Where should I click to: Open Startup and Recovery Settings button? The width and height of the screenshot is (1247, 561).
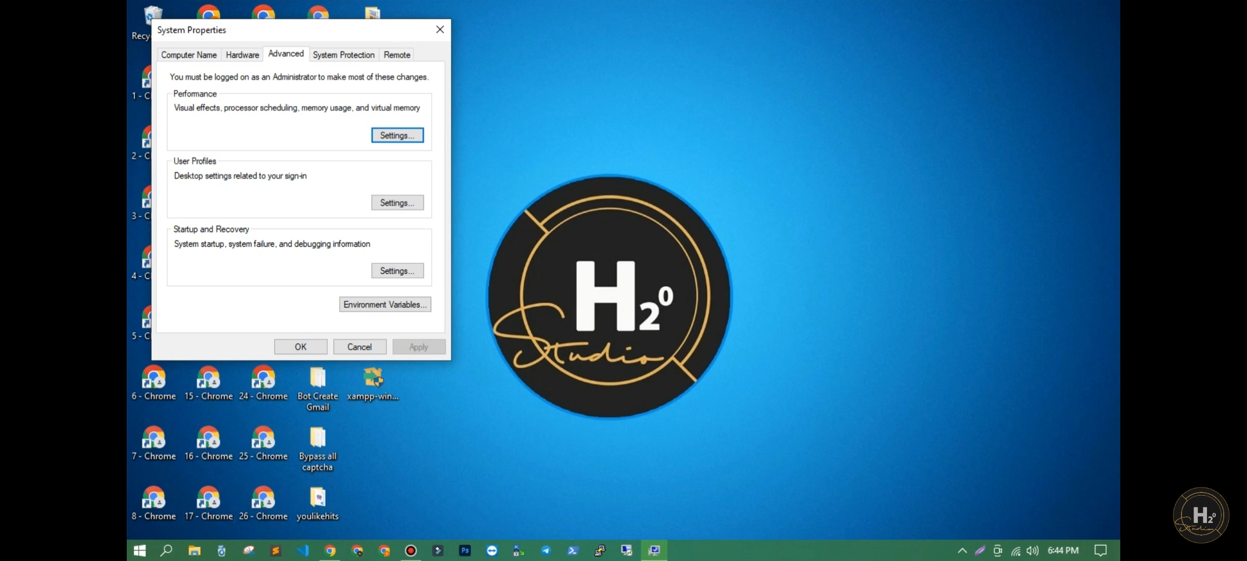[397, 271]
